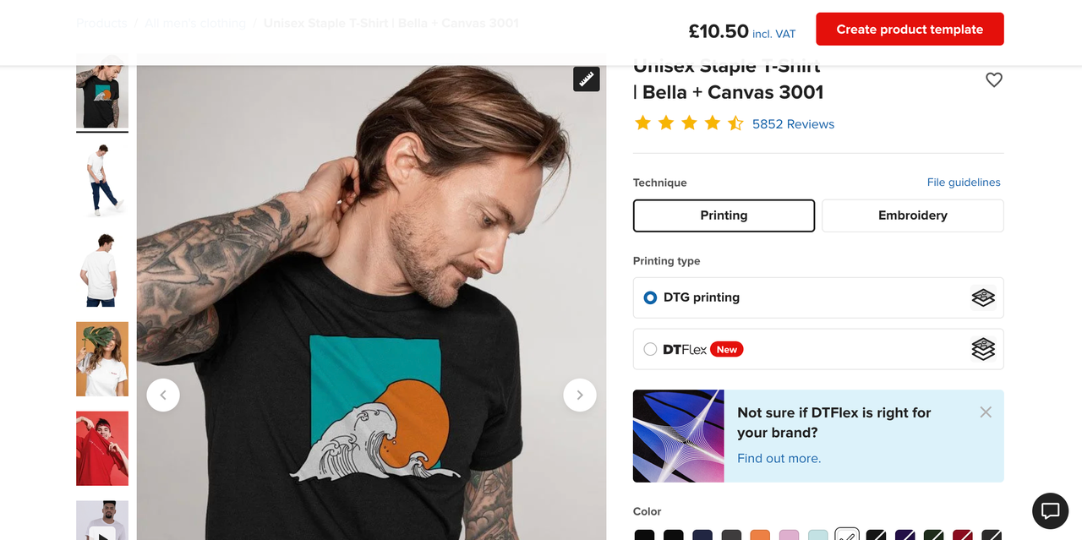Open the size guide ruler icon
The height and width of the screenshot is (540, 1082).
[587, 79]
